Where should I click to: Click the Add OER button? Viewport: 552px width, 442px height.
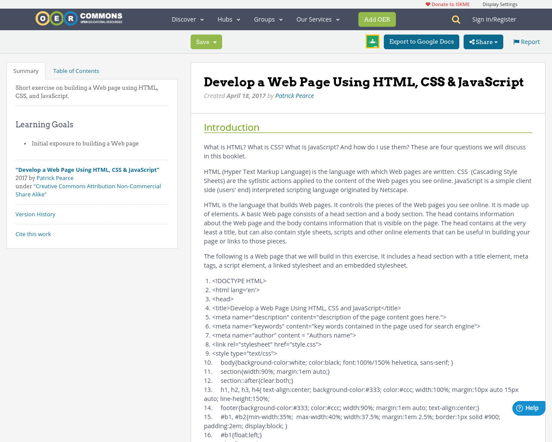[x=377, y=19]
